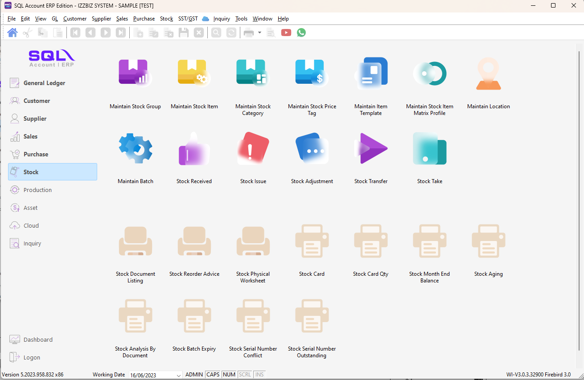Image resolution: width=584 pixels, height=380 pixels.
Task: Open the Dashboard in sidebar
Action: pos(53,339)
